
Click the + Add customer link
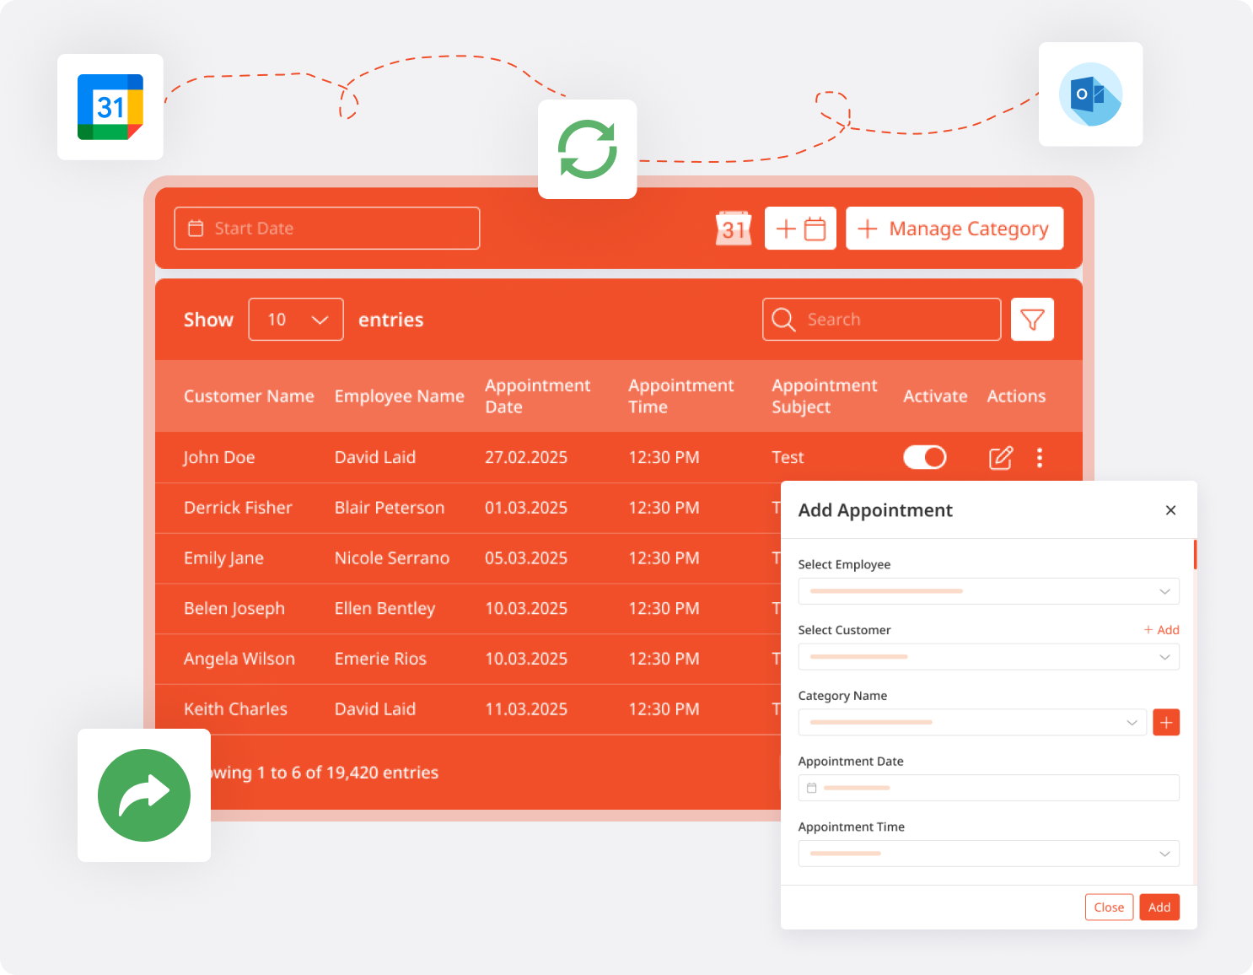tap(1161, 630)
